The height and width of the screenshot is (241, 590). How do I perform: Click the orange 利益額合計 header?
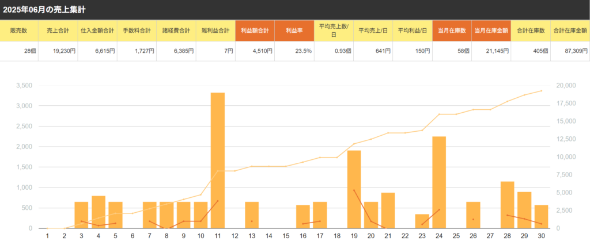pyautogui.click(x=255, y=31)
